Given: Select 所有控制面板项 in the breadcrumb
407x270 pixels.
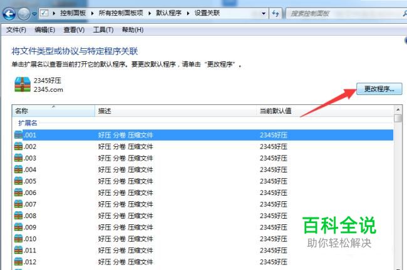Looking at the screenshot, I should click(x=121, y=13).
